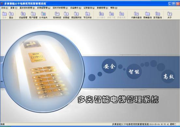Click the system name text in status bar

[130, 124]
